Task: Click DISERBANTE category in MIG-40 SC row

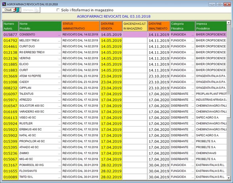Action: (180, 159)
